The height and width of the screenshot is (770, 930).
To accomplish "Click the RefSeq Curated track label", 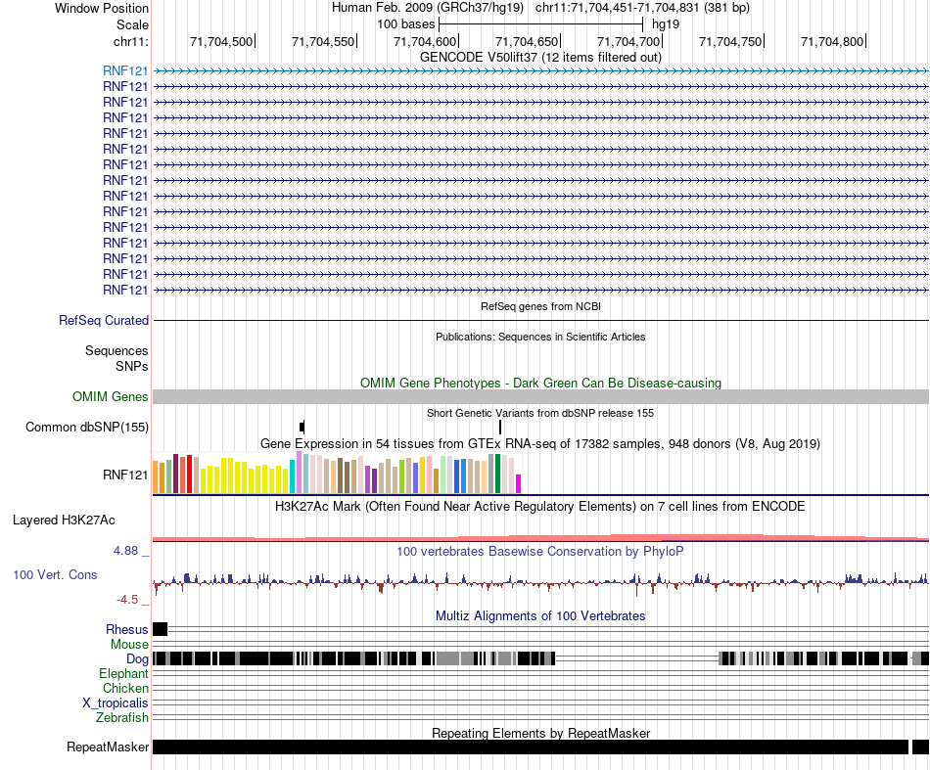I will tap(104, 321).
